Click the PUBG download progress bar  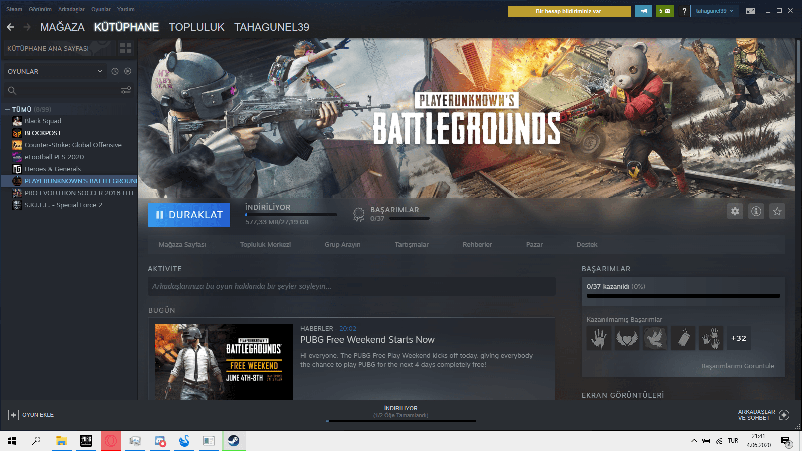[291, 215]
